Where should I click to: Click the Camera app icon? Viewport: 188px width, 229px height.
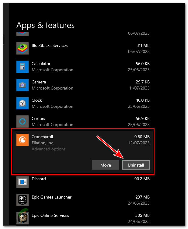[x=23, y=85]
